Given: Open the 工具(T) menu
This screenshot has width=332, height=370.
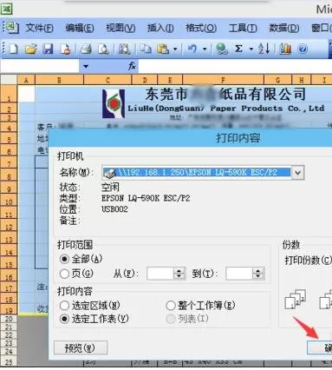Looking at the screenshot, I should (243, 28).
